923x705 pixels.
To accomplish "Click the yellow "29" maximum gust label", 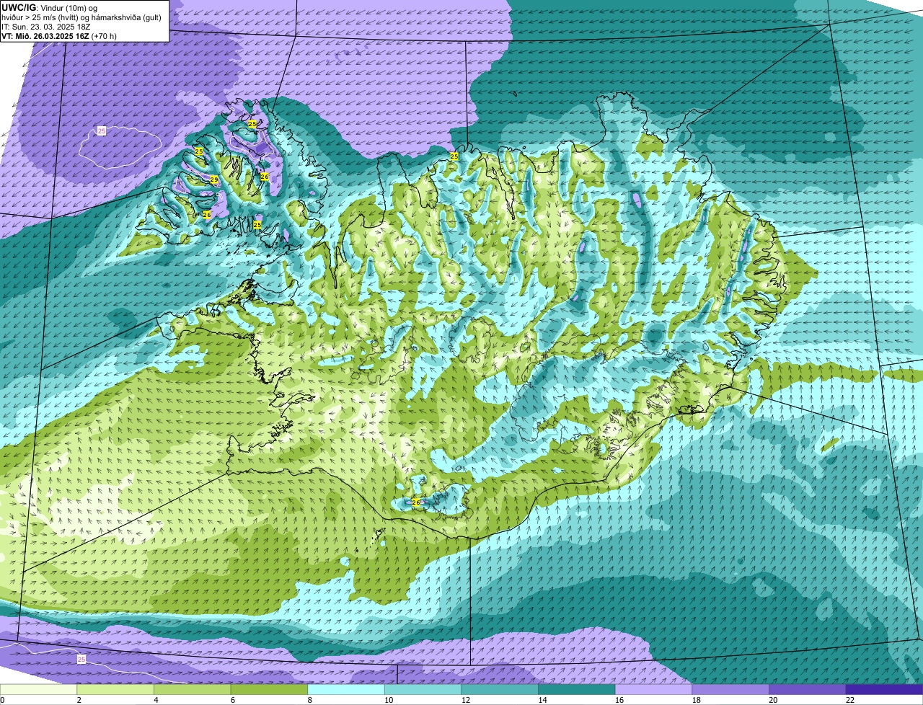I will pos(214,179).
